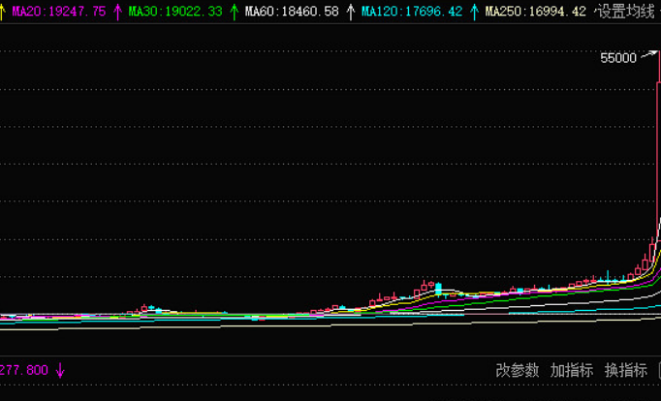Click the 改参数 change parameters button

pyautogui.click(x=518, y=370)
